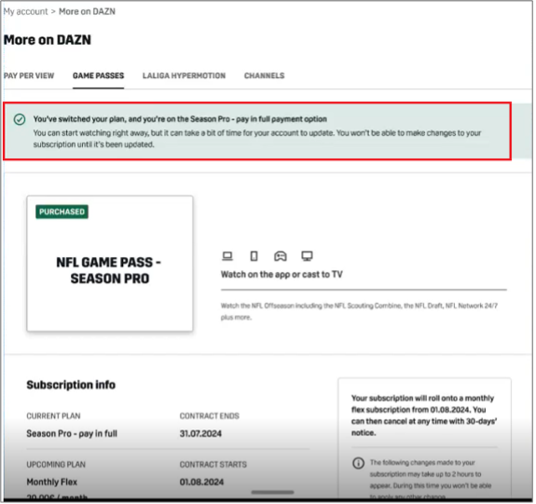Switch to LaLiga Hypermotion tab
536x504 pixels.
click(x=185, y=75)
